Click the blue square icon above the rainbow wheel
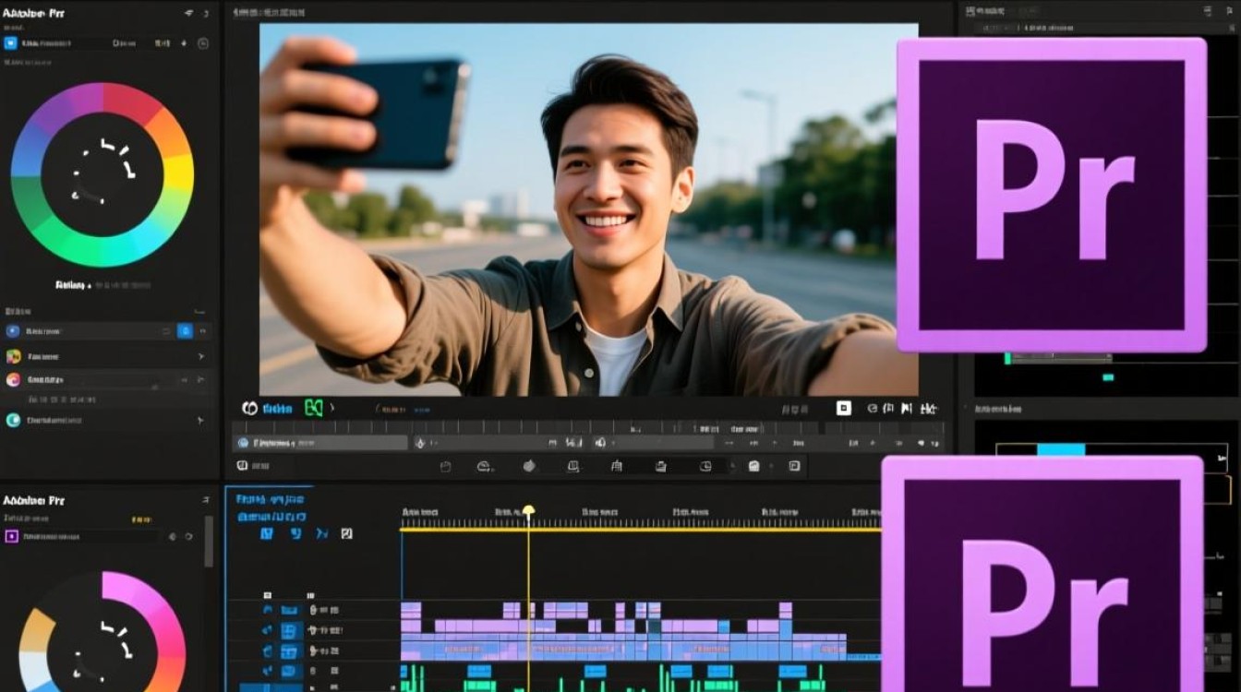The width and height of the screenshot is (1241, 692). tap(11, 43)
